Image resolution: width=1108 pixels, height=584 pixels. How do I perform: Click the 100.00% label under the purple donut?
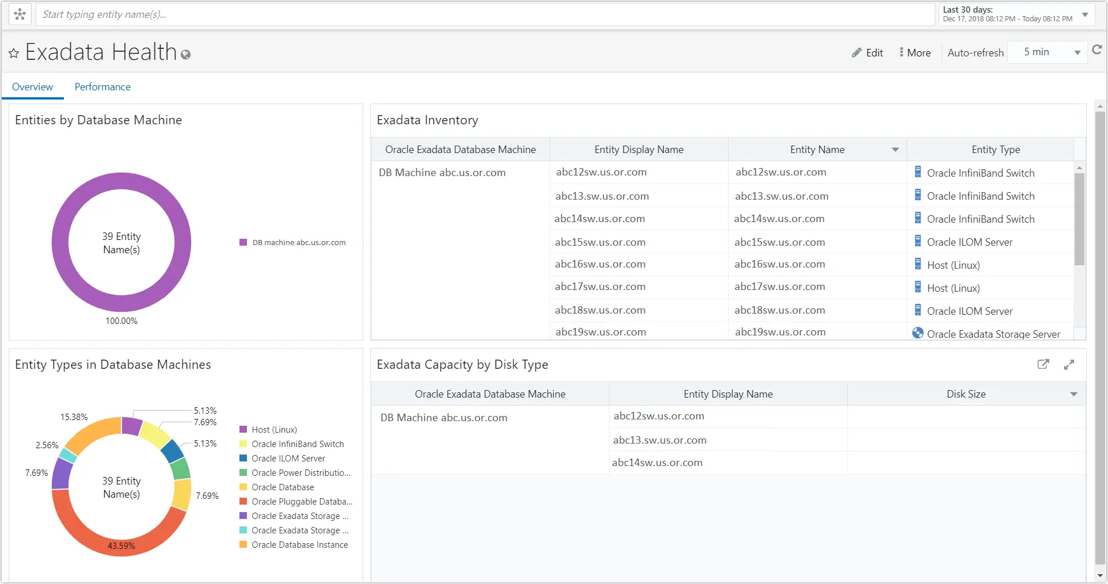coord(121,320)
